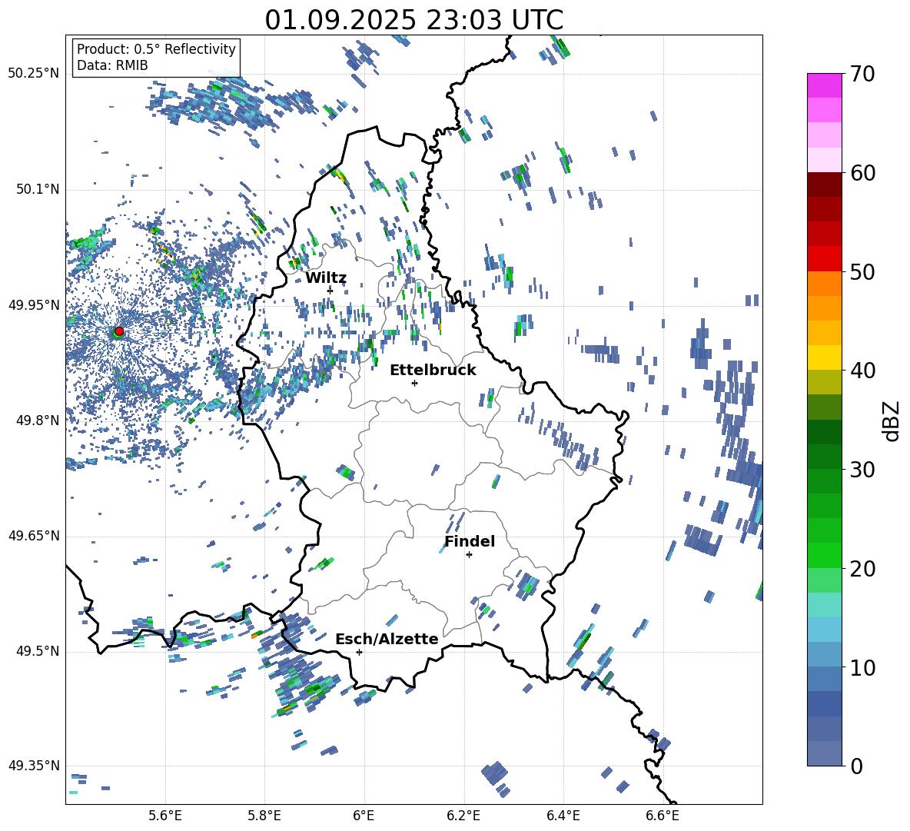Click the Esch/Alzette city label
Image resolution: width=910 pixels, height=831 pixels.
[x=387, y=639]
